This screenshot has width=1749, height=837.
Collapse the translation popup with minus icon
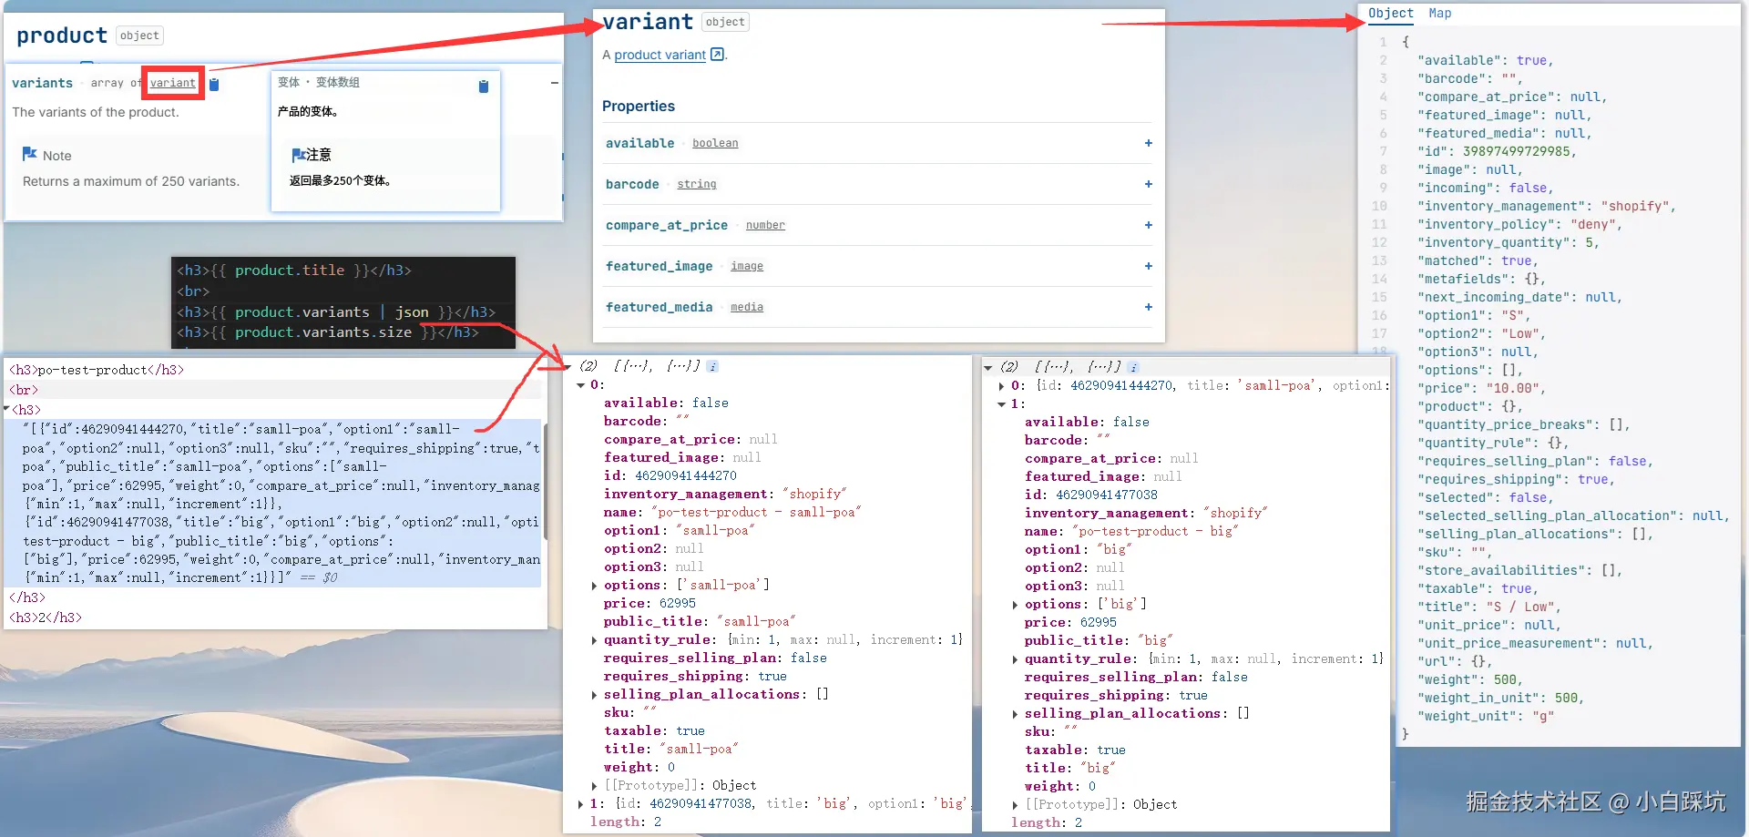tap(554, 83)
